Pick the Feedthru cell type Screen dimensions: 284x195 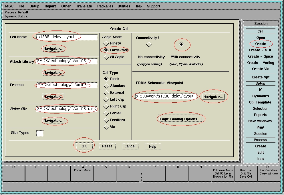tap(106, 120)
